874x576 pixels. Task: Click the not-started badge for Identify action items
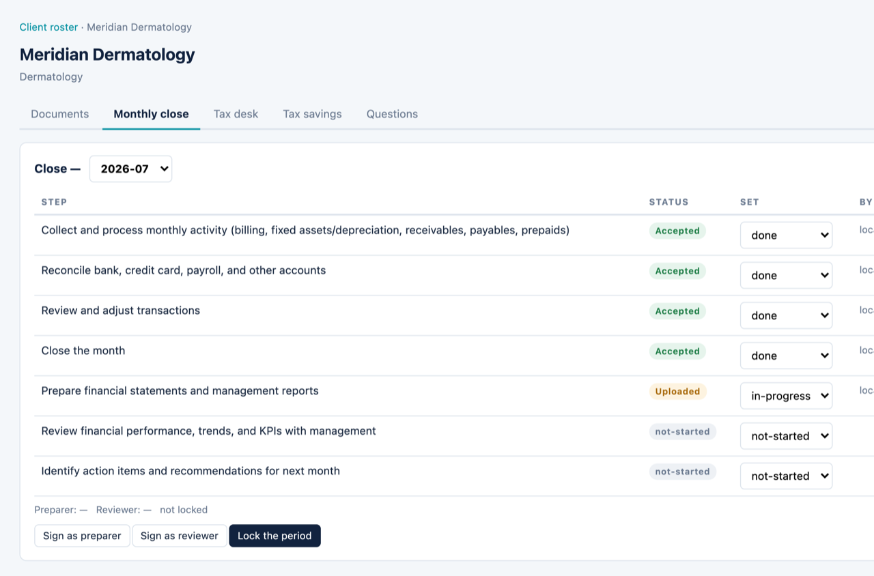682,472
